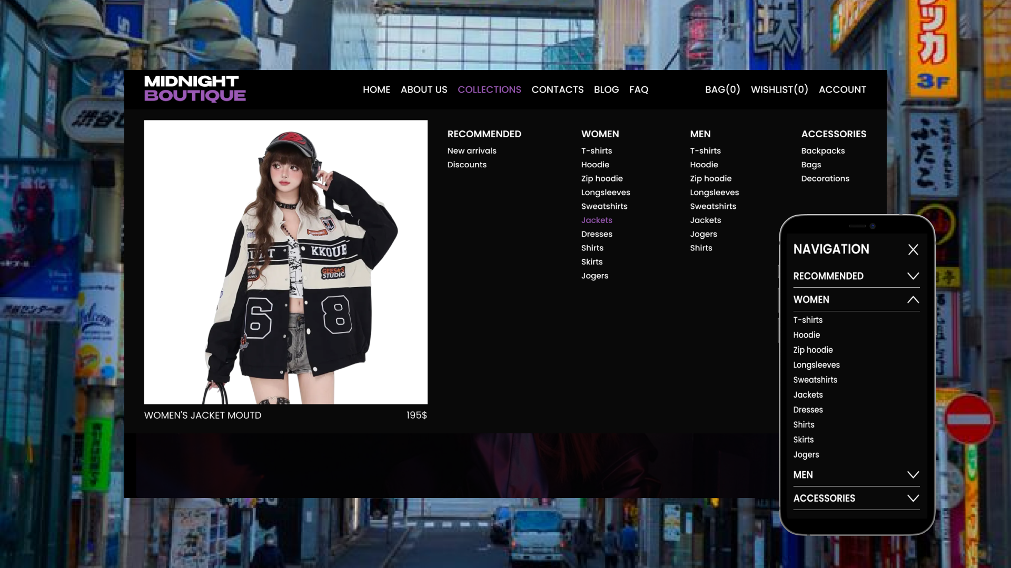Open the Account page
1011x568 pixels.
coord(842,90)
